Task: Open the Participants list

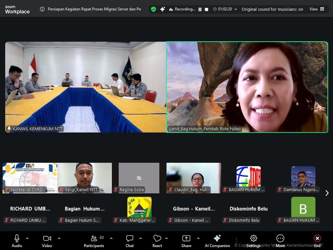Action: (x=94, y=241)
